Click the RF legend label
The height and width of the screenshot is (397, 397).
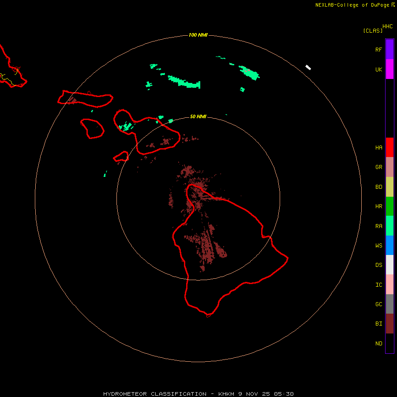[378, 50]
